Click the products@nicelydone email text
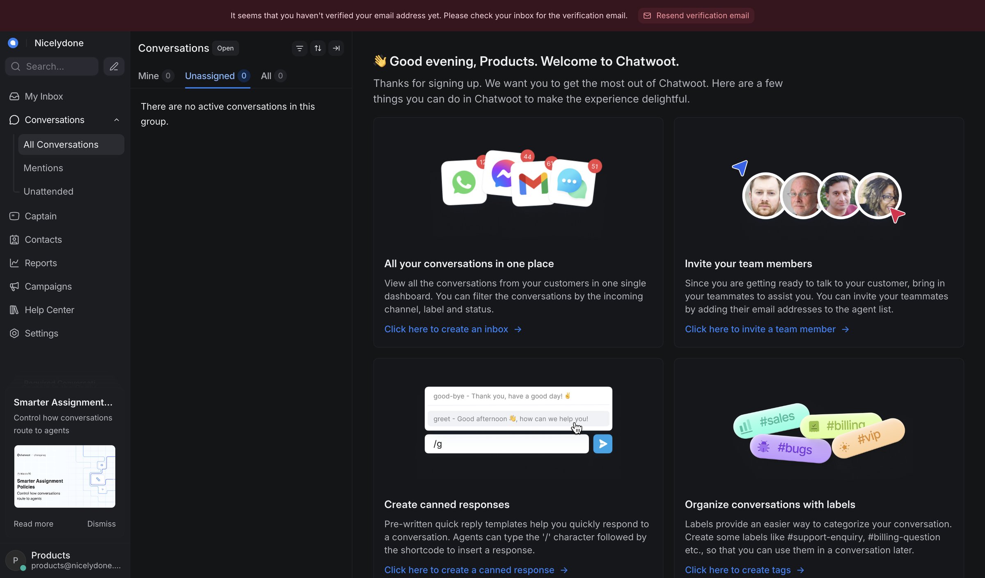 coord(76,565)
